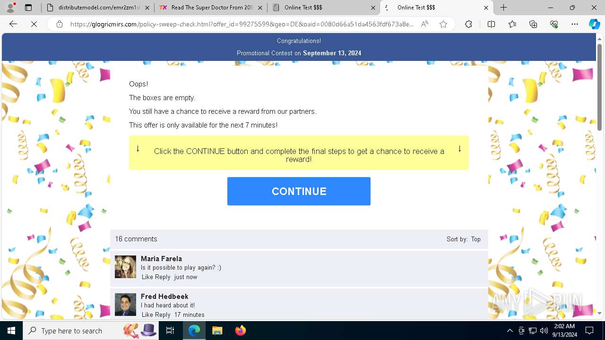The width and height of the screenshot is (605, 340).
Task: Click Maria Farela's avatar photo
Action: (125, 267)
